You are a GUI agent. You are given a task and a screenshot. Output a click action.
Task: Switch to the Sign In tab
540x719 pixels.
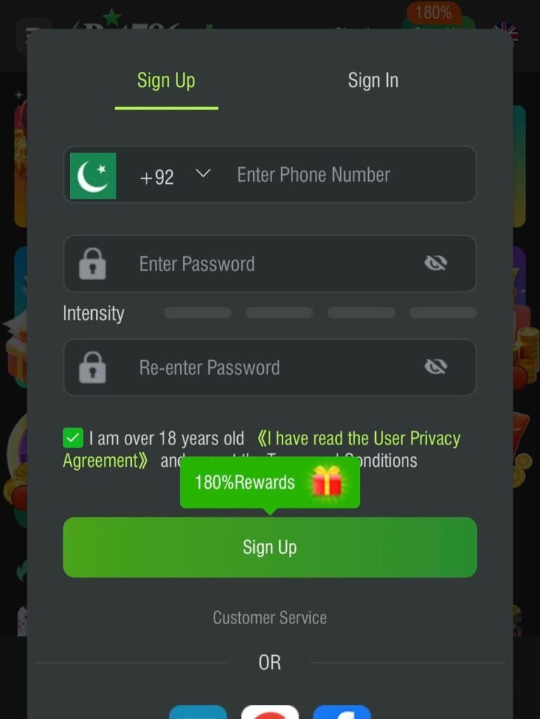(373, 81)
